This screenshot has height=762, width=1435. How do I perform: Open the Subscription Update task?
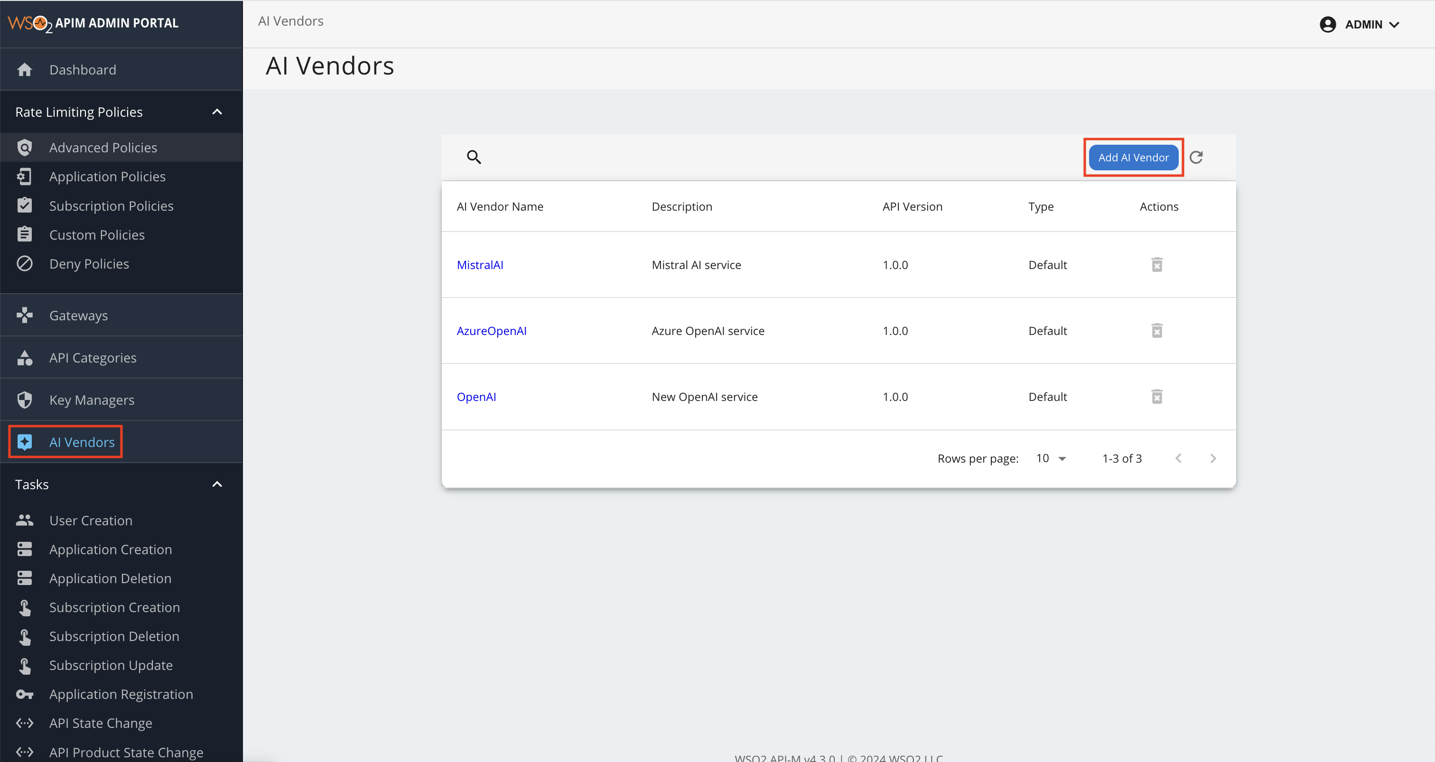point(121,665)
